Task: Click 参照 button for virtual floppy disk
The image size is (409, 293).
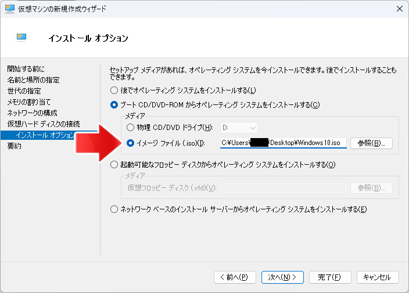Action: [x=371, y=188]
